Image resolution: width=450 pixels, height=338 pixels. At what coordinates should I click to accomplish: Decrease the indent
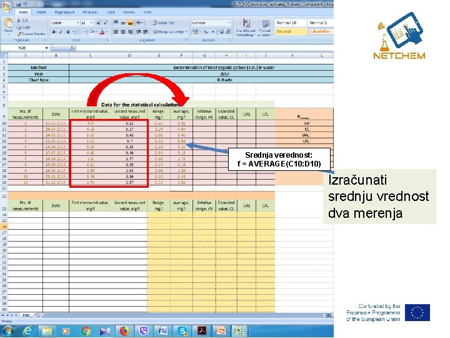point(139,32)
